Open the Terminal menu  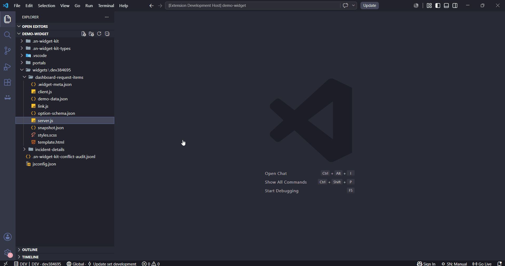point(106,6)
